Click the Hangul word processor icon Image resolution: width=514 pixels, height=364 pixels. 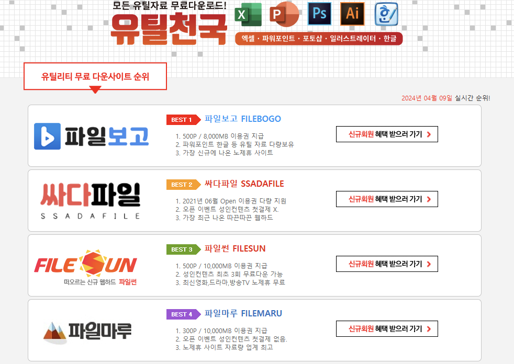pos(386,14)
